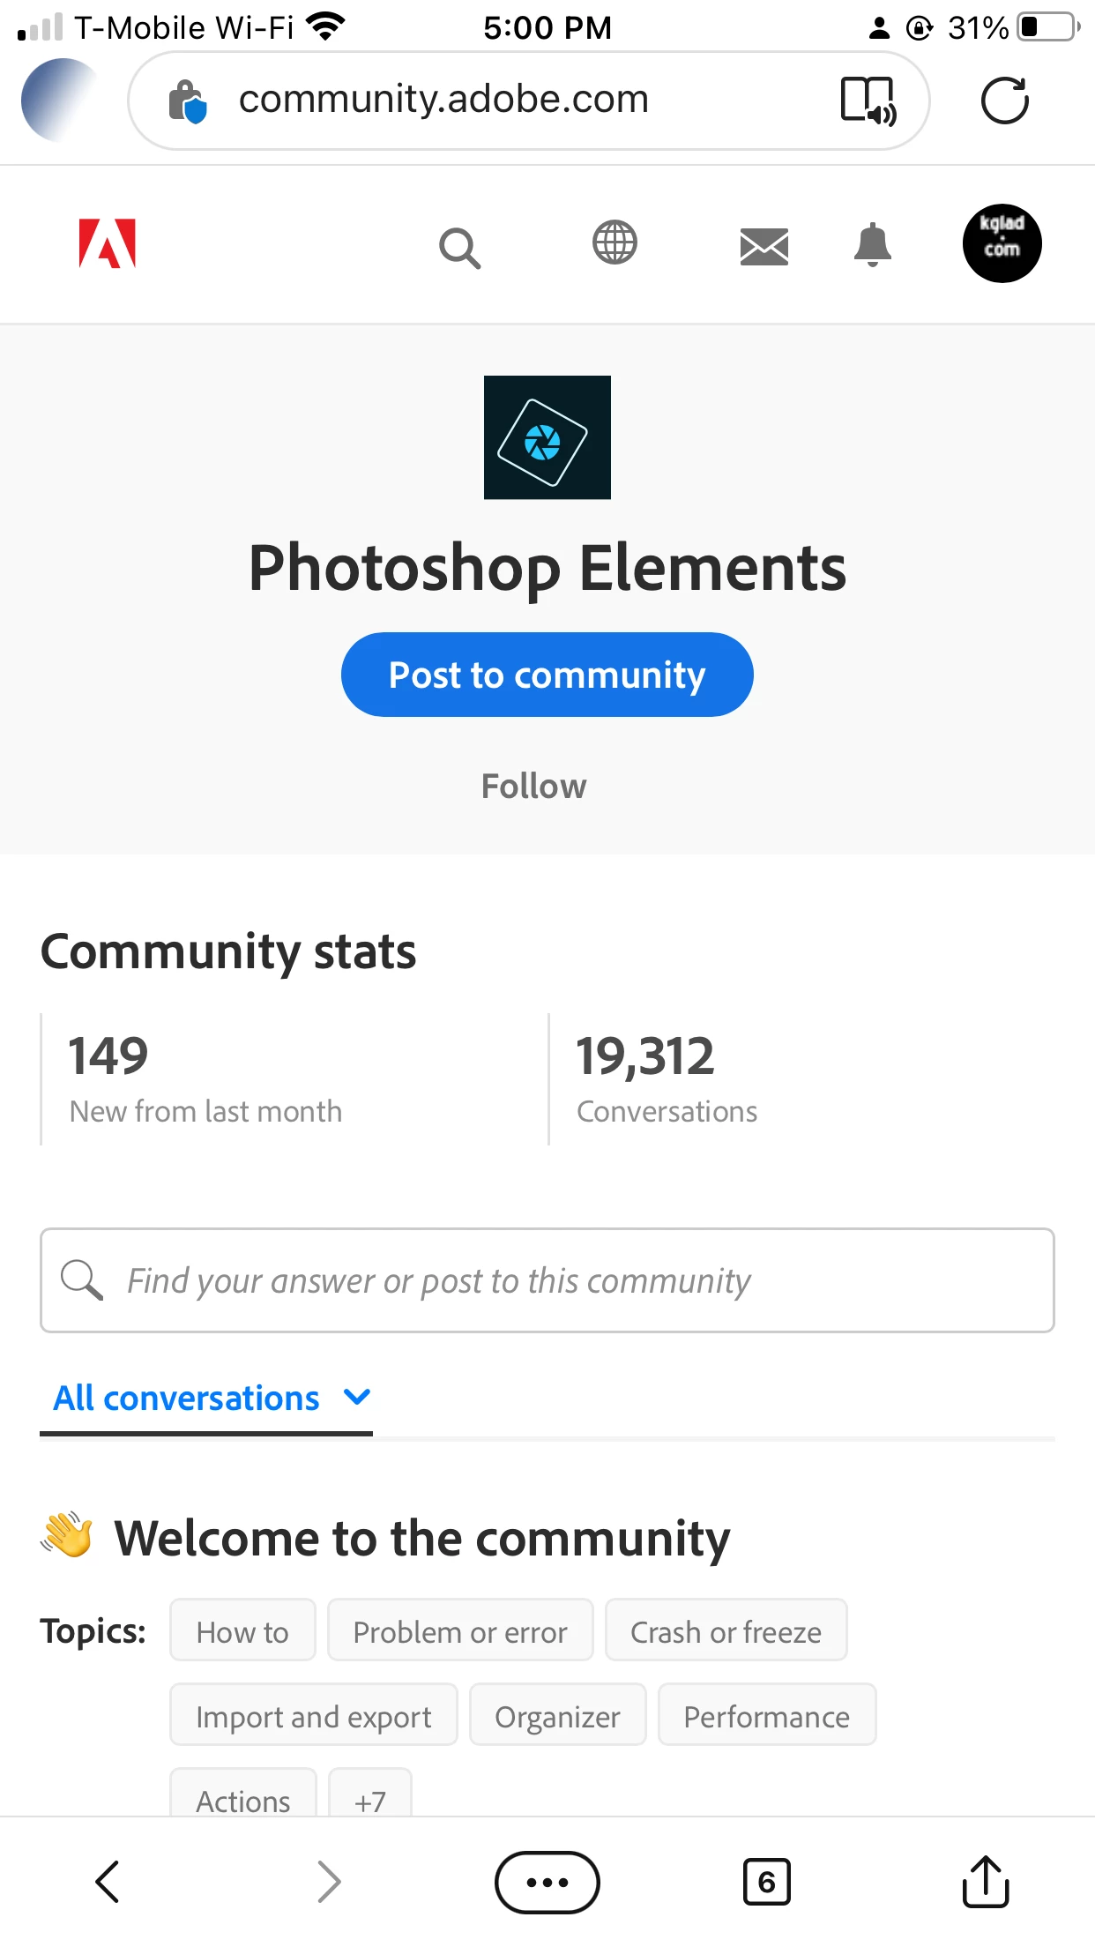1095x1947 pixels.
Task: Tap the Adobe logo icon
Action: (x=108, y=243)
